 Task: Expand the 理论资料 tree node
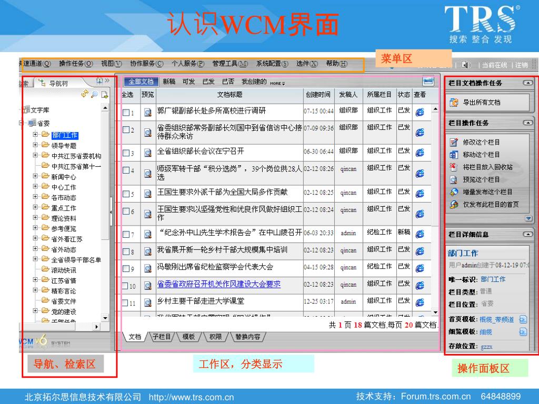(x=35, y=217)
